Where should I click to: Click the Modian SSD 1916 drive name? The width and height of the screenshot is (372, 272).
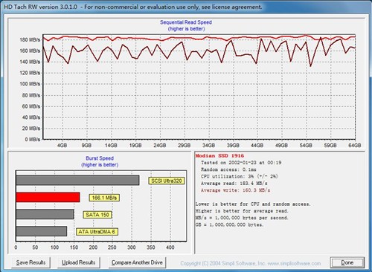click(x=219, y=156)
